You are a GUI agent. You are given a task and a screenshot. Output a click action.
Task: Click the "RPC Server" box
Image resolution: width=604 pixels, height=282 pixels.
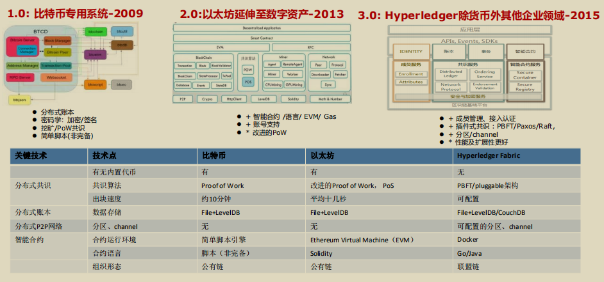tap(21, 77)
